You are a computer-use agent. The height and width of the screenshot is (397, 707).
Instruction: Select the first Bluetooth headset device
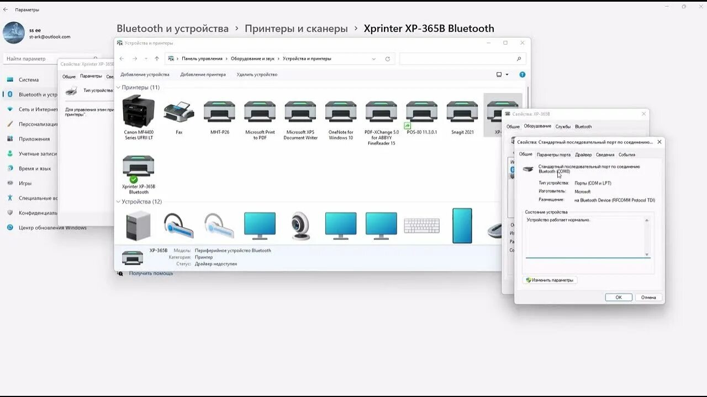pos(178,226)
